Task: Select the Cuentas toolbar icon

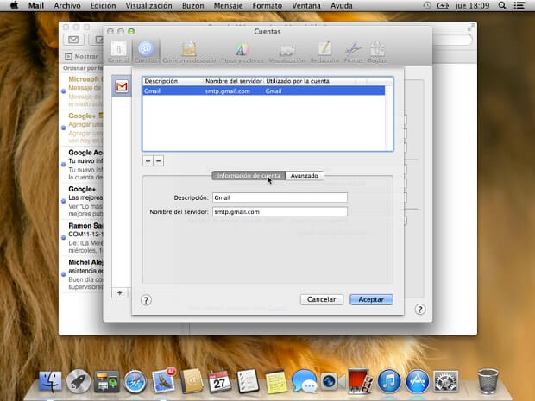Action: (x=145, y=50)
